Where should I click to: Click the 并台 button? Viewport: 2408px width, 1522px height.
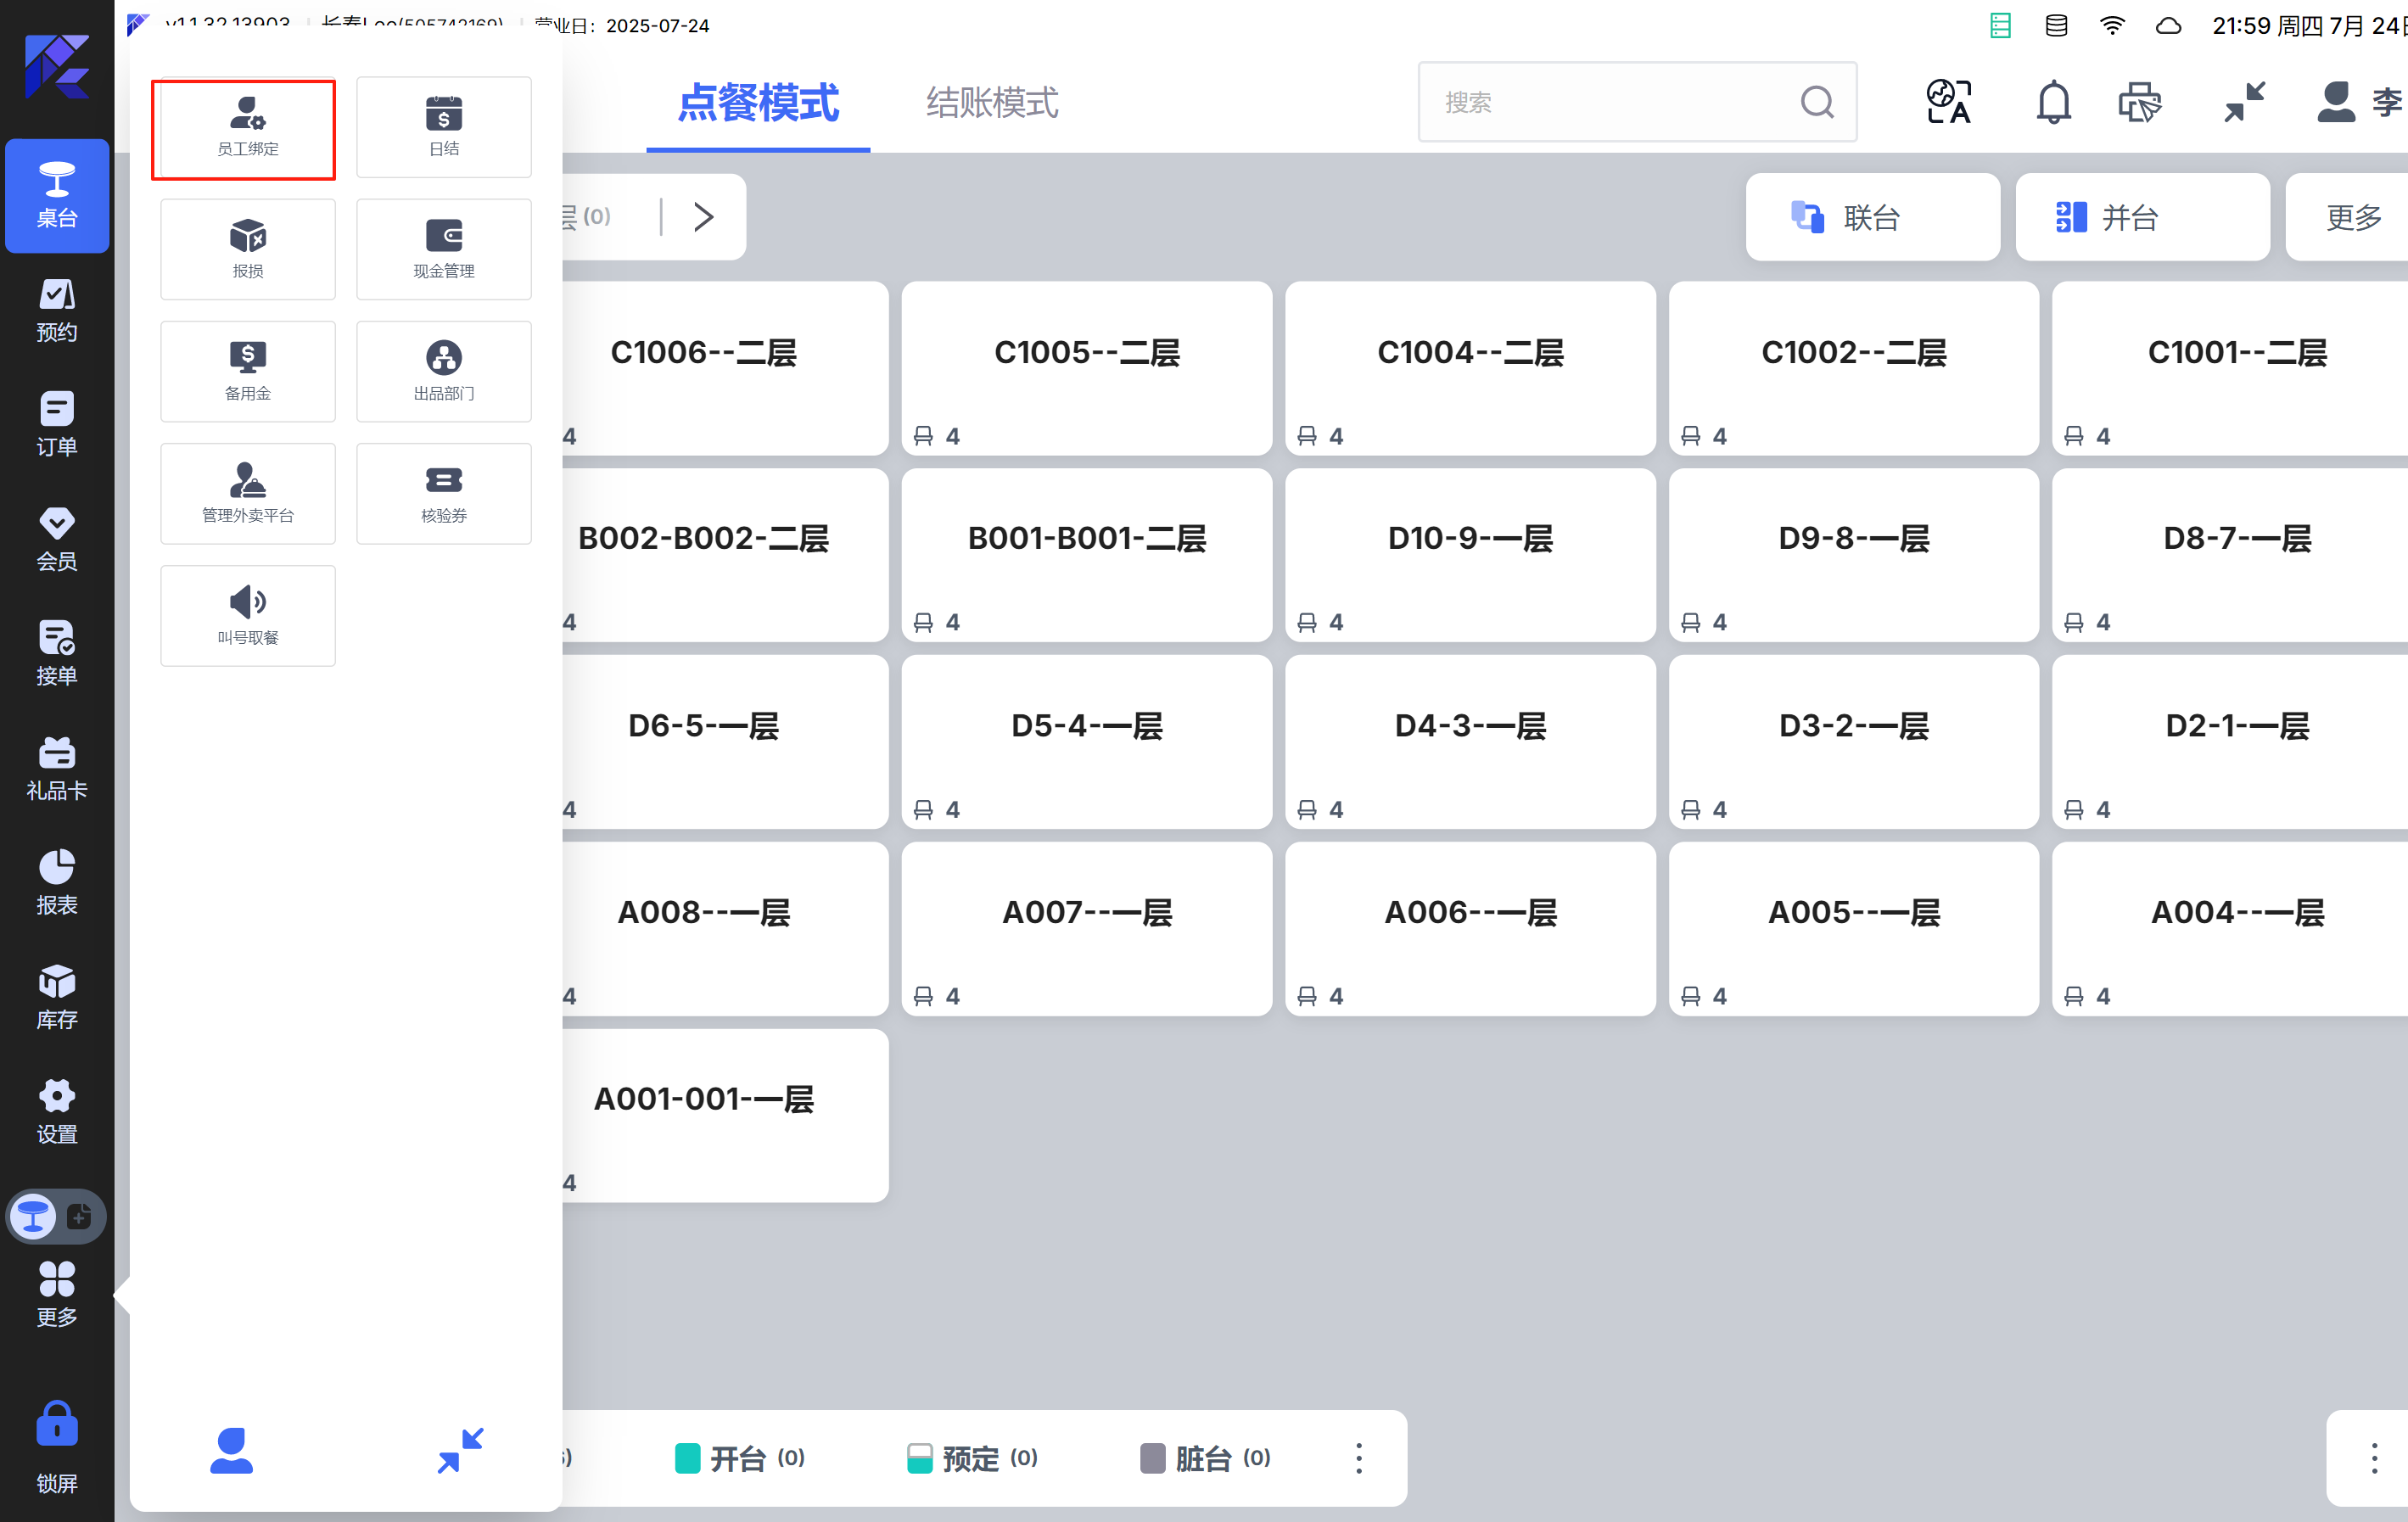[2142, 217]
